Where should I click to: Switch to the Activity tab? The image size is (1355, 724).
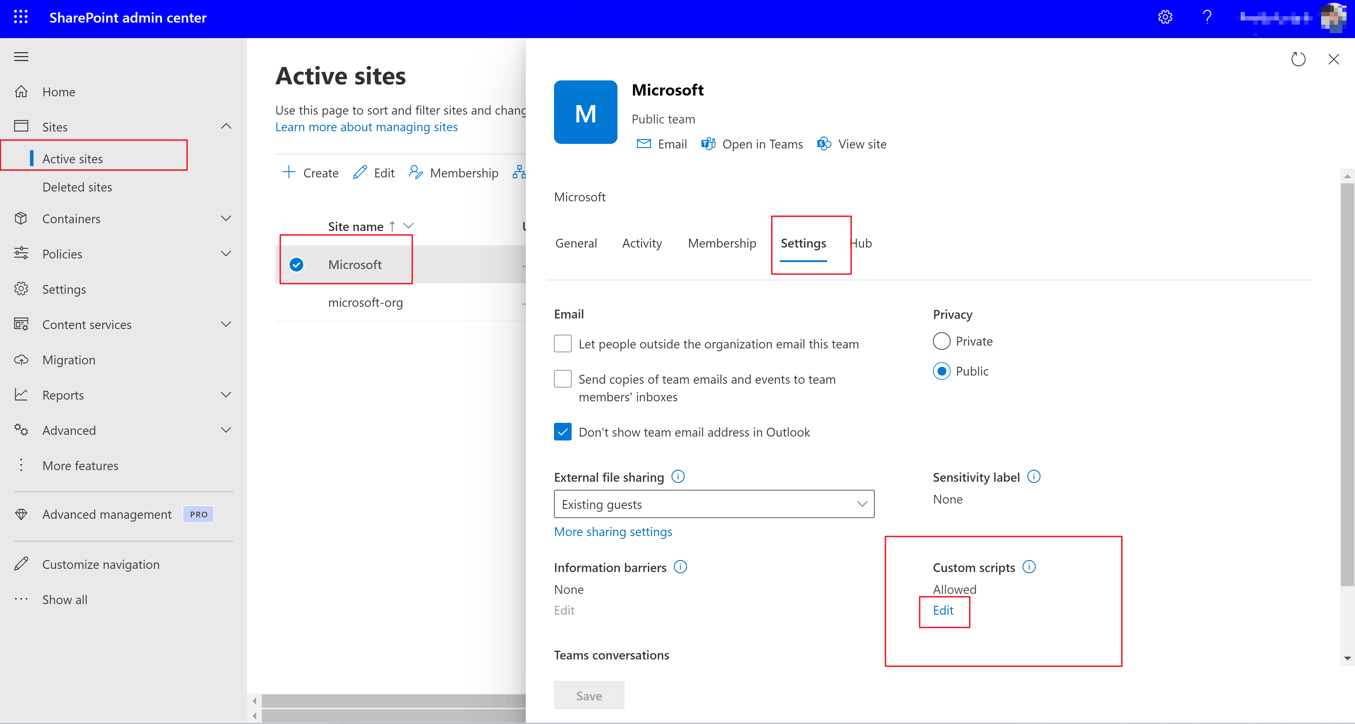coord(642,243)
